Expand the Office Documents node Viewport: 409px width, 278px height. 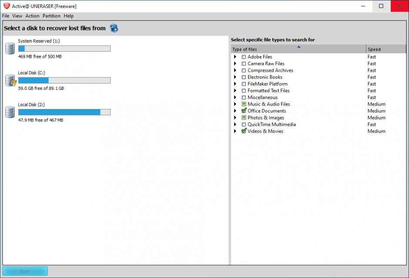click(x=235, y=111)
